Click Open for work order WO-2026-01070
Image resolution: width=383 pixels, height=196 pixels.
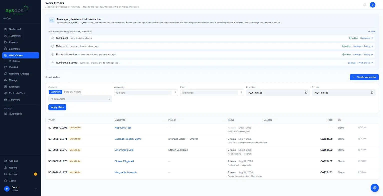click(362, 172)
